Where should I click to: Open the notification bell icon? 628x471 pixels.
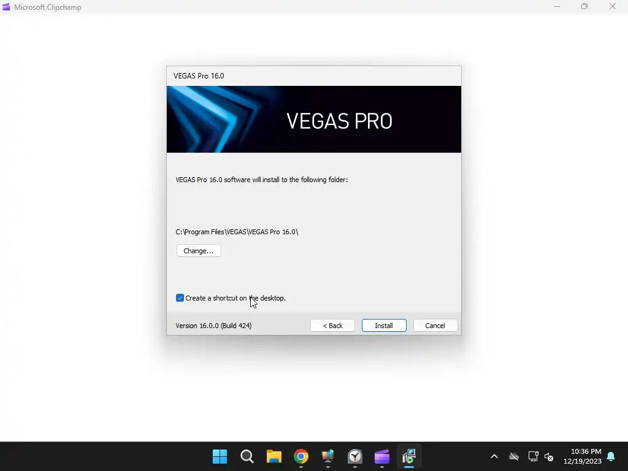click(611, 456)
